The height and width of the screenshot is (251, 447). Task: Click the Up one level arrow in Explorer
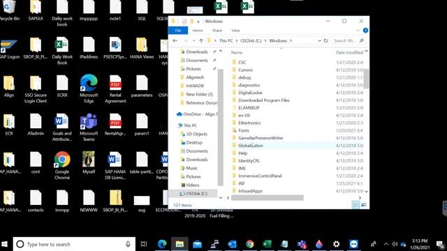[201, 40]
